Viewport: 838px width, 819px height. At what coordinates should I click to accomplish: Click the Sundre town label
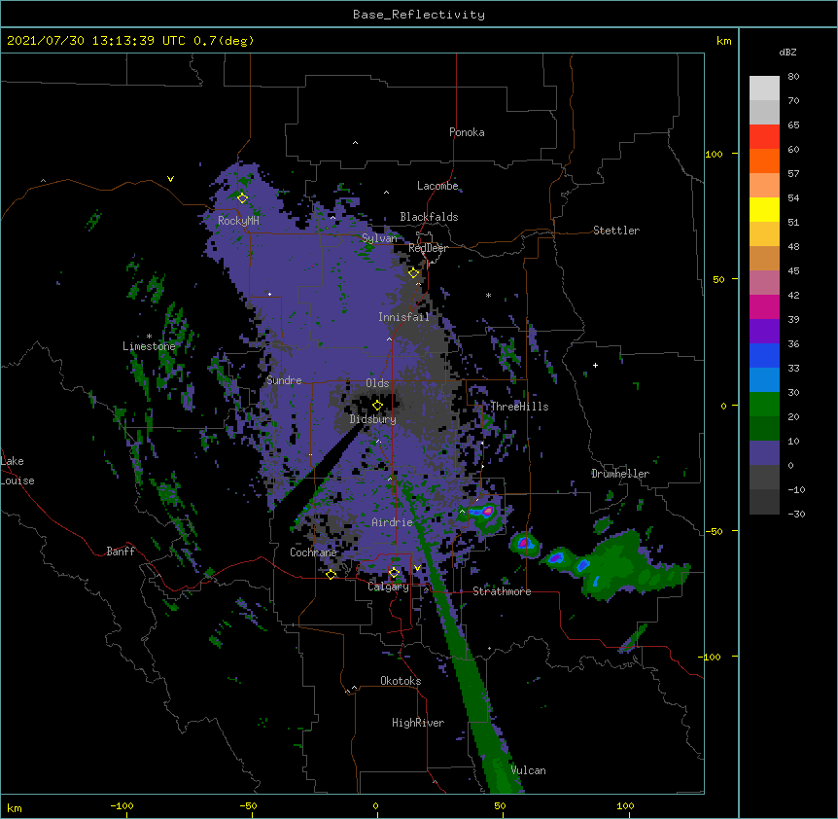[284, 380]
